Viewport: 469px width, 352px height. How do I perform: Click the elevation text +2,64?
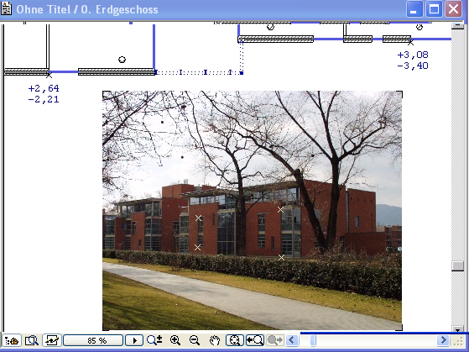[44, 88]
